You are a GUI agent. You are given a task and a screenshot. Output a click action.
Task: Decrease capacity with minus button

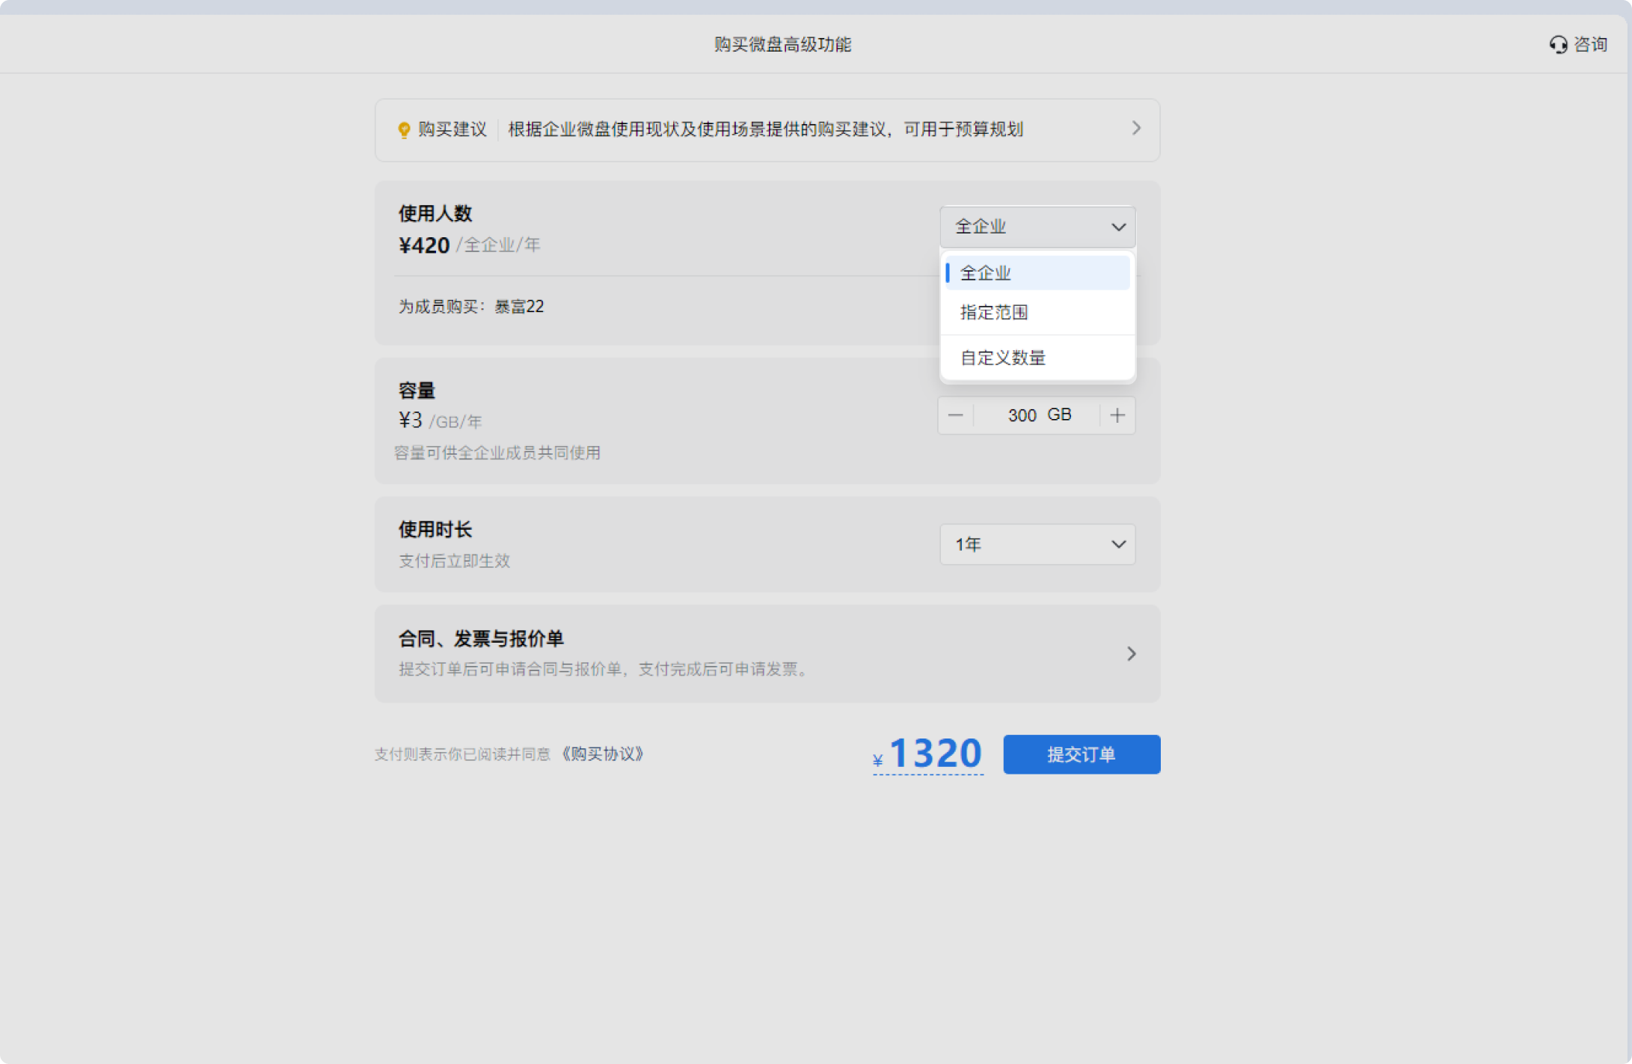tap(955, 415)
